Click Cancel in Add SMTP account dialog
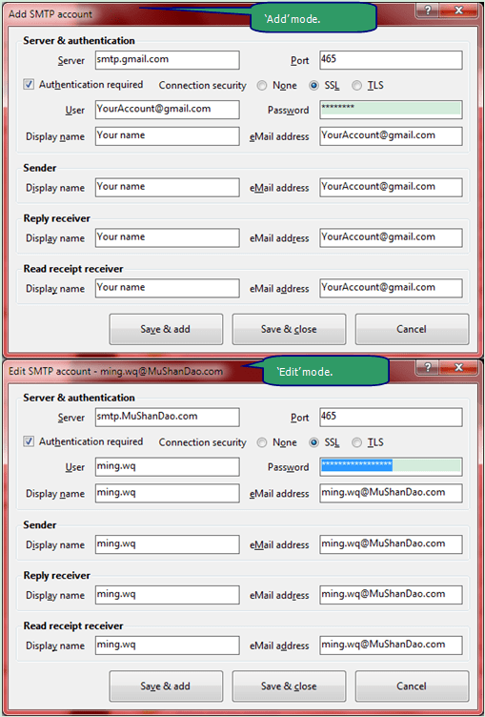This screenshot has width=485, height=717. click(412, 329)
